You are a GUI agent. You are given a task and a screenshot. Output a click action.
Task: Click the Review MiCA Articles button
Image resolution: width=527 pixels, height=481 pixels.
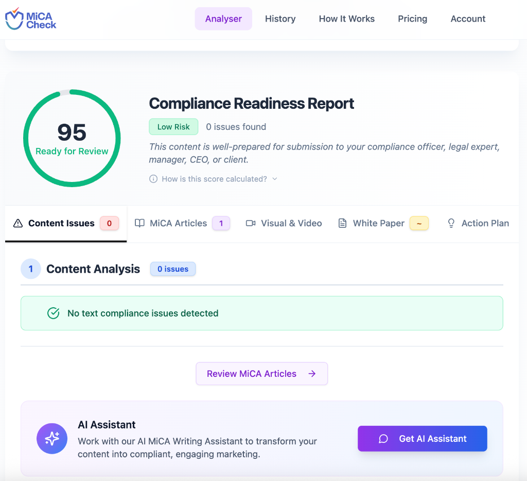pos(261,374)
